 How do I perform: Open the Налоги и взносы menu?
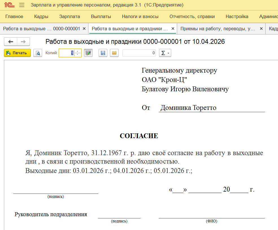(x=140, y=16)
